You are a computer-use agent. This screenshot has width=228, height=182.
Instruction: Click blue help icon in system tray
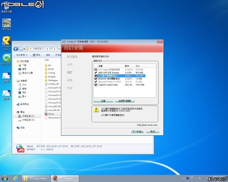point(188,178)
